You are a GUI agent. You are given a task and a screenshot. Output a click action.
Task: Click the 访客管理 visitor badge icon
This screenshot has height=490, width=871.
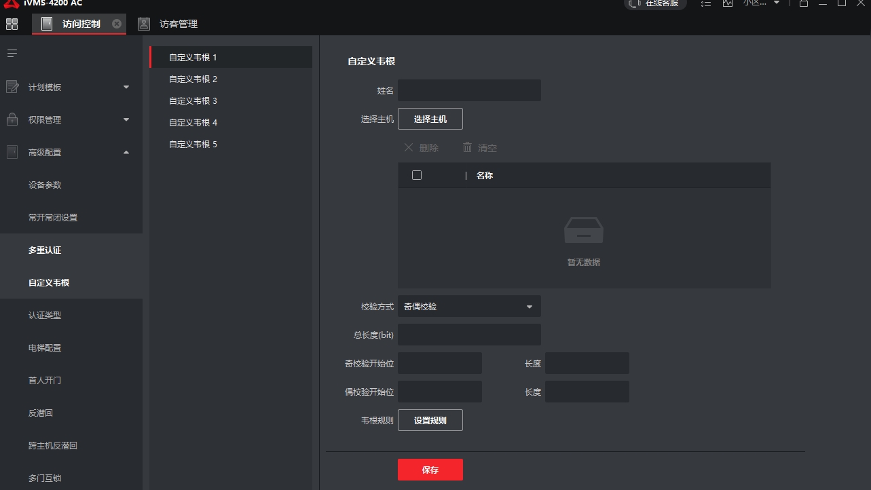point(144,24)
